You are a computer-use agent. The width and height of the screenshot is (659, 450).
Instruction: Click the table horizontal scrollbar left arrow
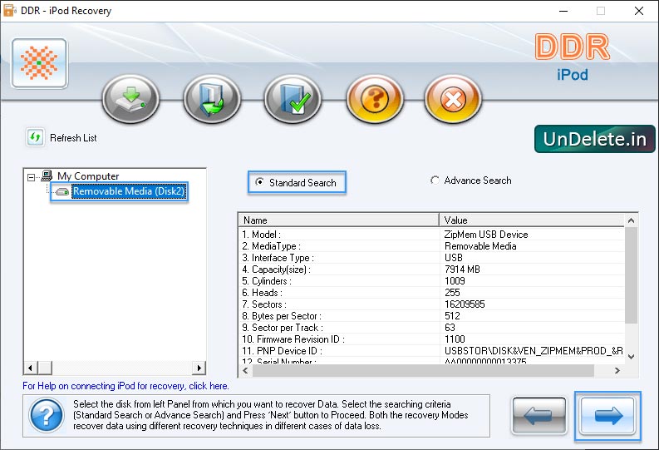(x=245, y=370)
